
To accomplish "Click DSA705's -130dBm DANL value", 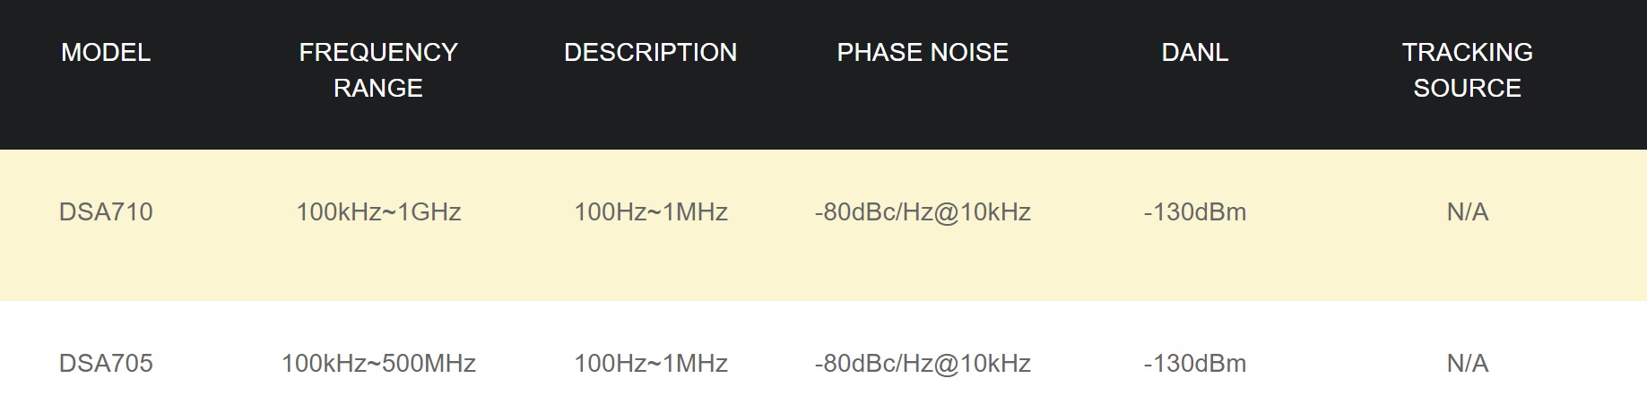I will pyautogui.click(x=1195, y=364).
